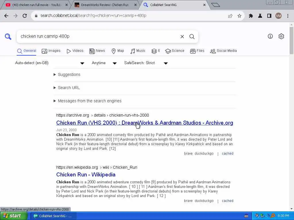Image resolution: width=294 pixels, height=220 pixels.
Task: Click the SearXNG magnifier logo
Action: [8, 36]
